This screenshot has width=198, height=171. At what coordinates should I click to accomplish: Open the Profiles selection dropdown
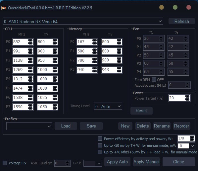point(29,126)
